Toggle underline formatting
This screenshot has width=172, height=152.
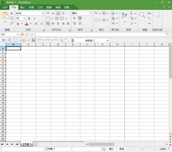18,24
